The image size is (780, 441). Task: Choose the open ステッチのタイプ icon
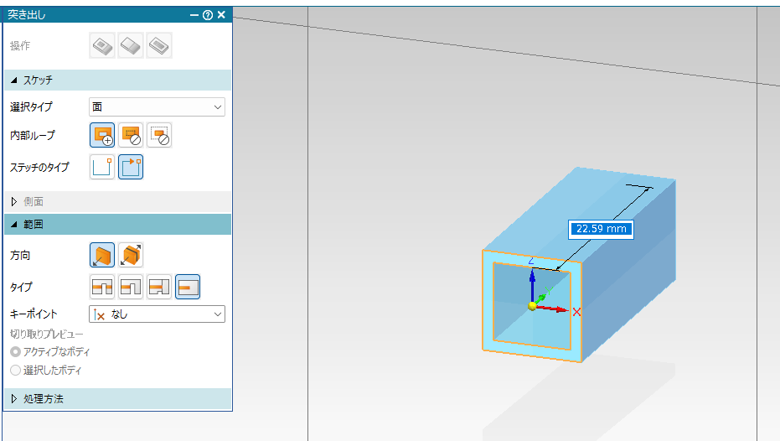coord(102,167)
